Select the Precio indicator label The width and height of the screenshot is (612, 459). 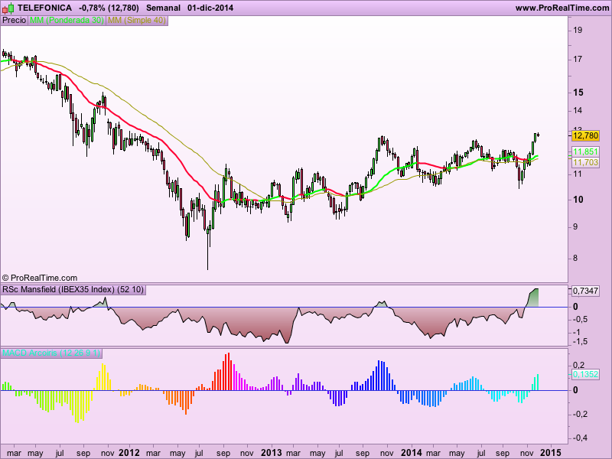(x=14, y=21)
